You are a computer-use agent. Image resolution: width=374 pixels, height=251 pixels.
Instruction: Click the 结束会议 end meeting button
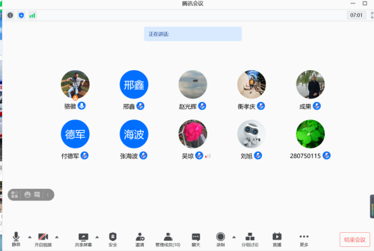(355, 240)
